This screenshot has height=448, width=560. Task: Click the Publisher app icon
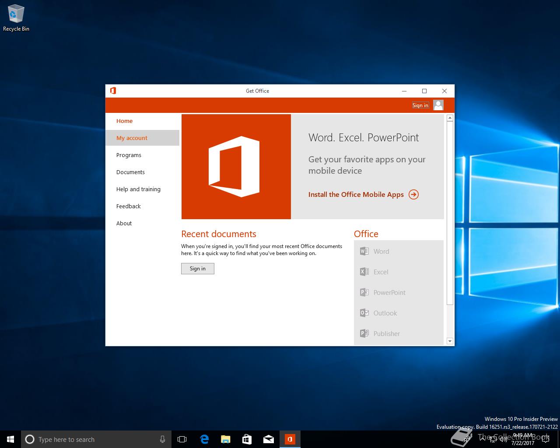364,333
